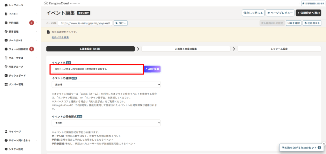Viewport: 326px width, 154px height.
Task: Open メンバー管理 in the sidebar
Action: click(x=16, y=85)
